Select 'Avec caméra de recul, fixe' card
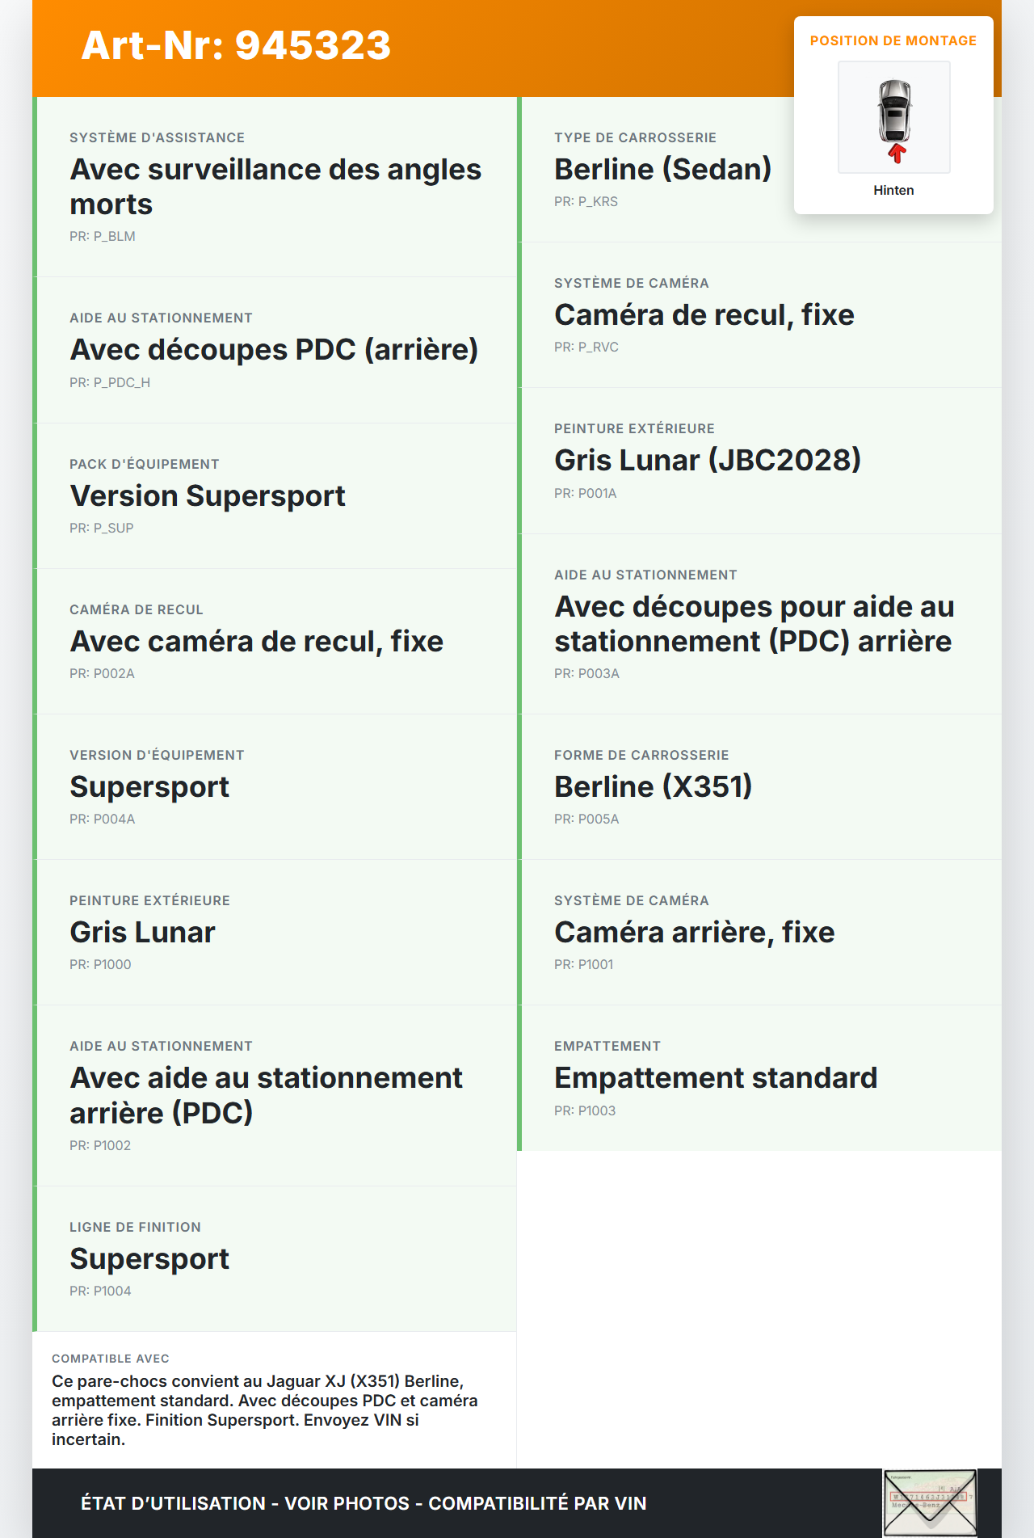 [x=256, y=642]
